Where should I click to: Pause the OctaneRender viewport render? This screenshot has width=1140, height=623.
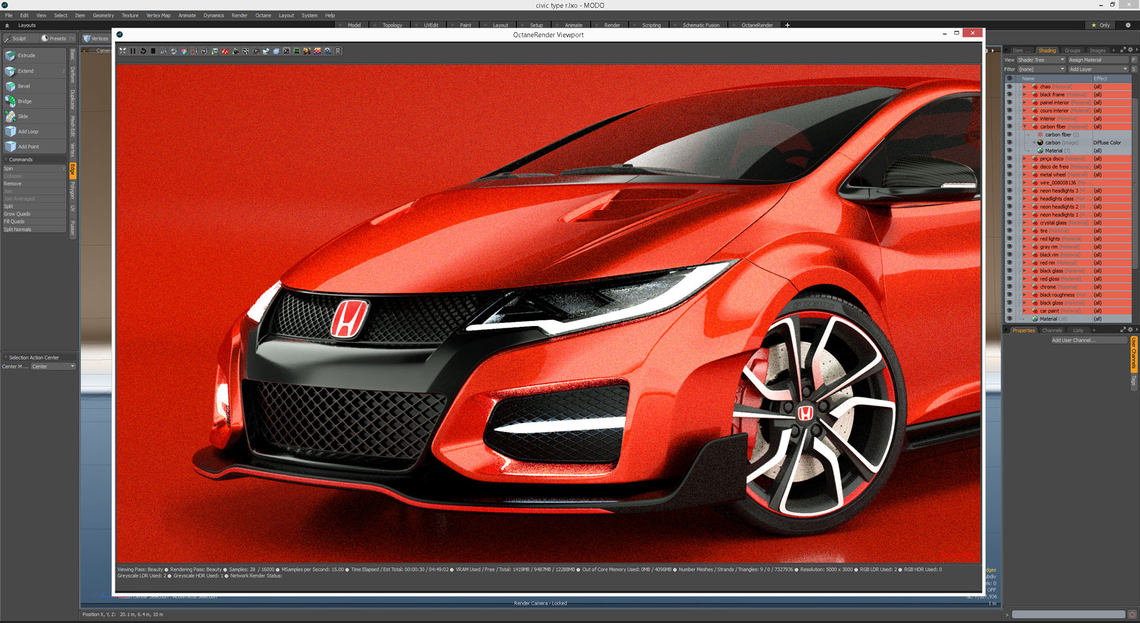click(x=133, y=51)
